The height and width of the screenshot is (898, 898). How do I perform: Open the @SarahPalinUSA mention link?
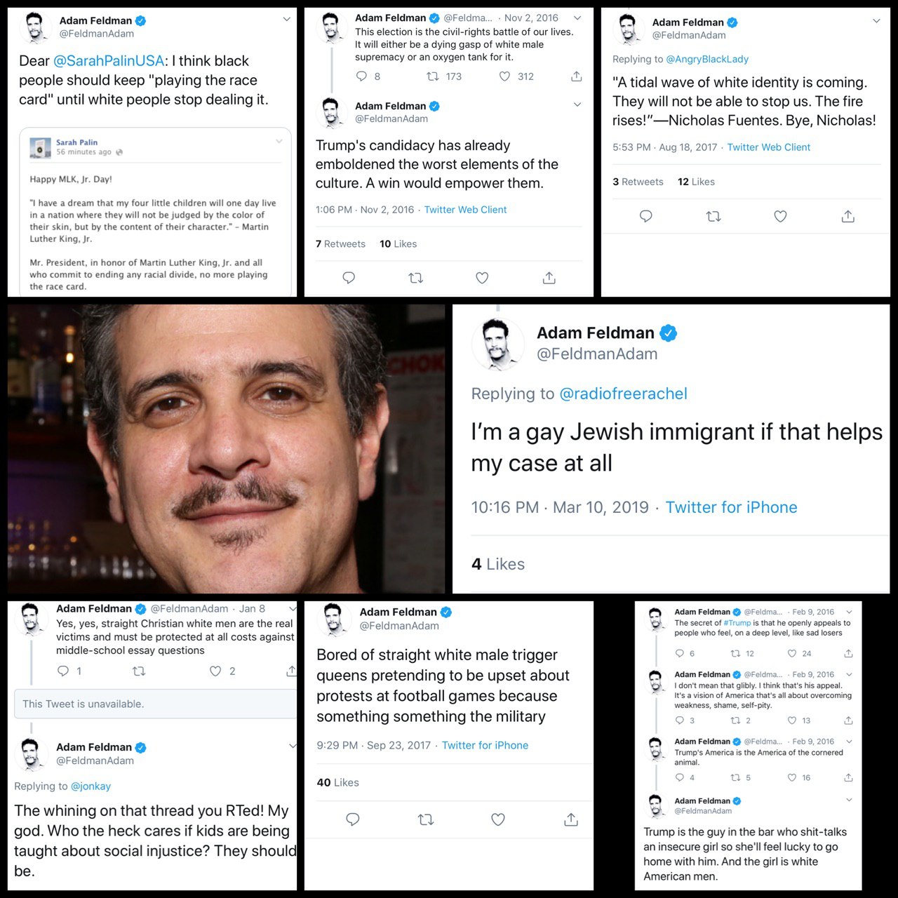click(108, 61)
